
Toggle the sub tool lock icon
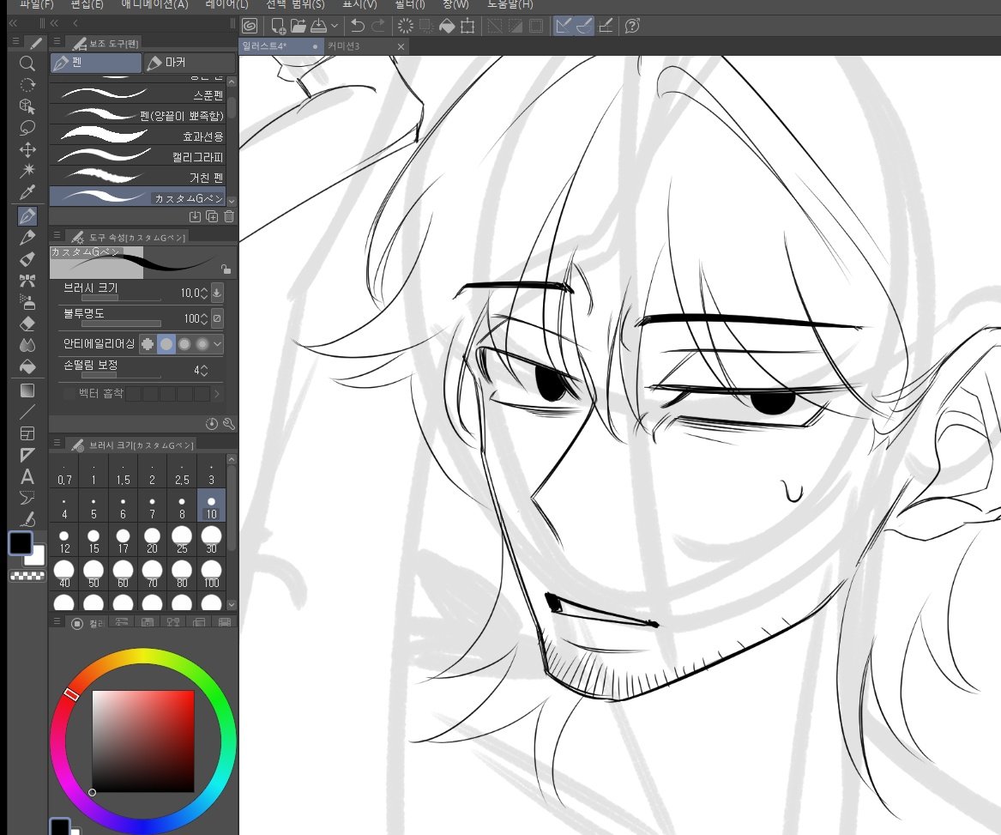click(x=226, y=269)
